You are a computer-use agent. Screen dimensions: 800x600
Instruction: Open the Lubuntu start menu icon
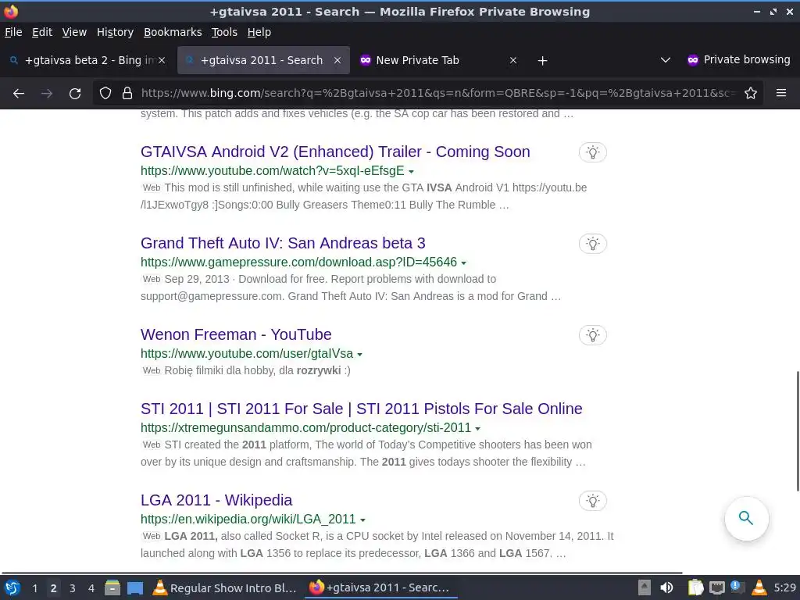(x=12, y=587)
